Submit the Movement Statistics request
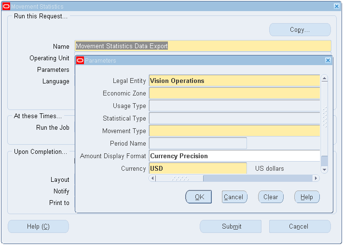 tap(231, 226)
